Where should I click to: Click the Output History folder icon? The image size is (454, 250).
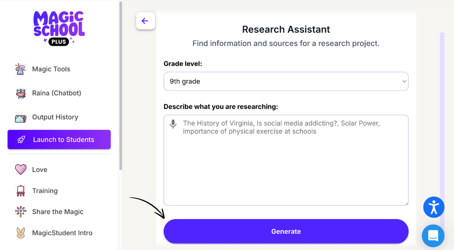[x=20, y=117]
